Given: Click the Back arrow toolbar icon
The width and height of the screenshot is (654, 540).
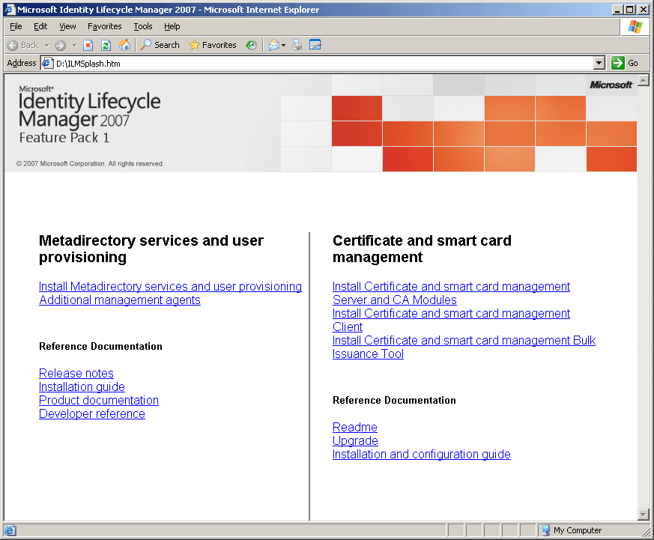Looking at the screenshot, I should click(13, 45).
